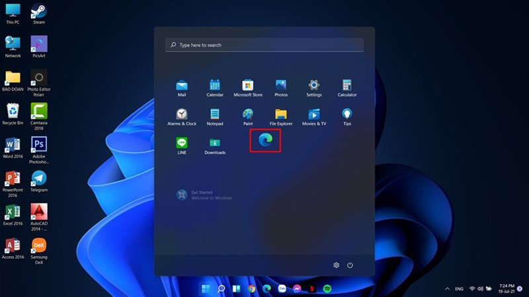This screenshot has height=297, width=529.
Task: Open Wi-Fi network tray icon
Action: 472,288
